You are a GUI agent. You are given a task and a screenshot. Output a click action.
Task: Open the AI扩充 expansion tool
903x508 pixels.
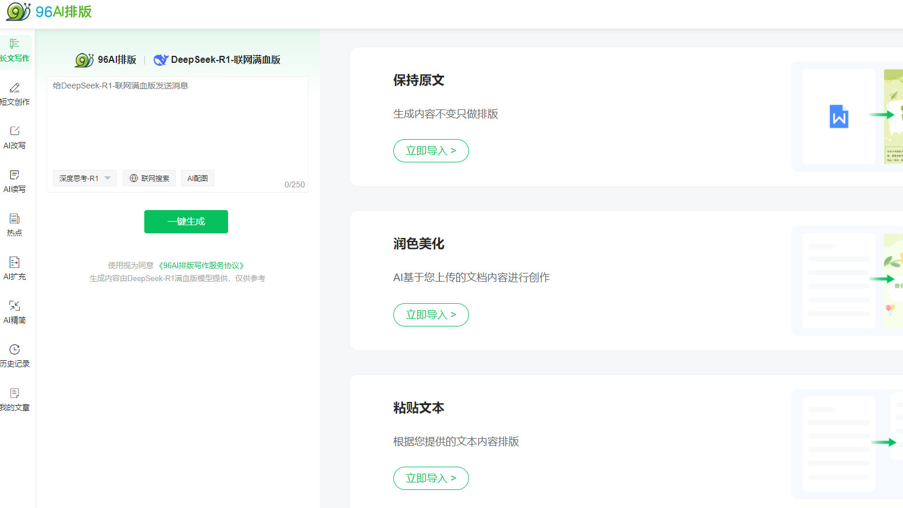point(16,269)
